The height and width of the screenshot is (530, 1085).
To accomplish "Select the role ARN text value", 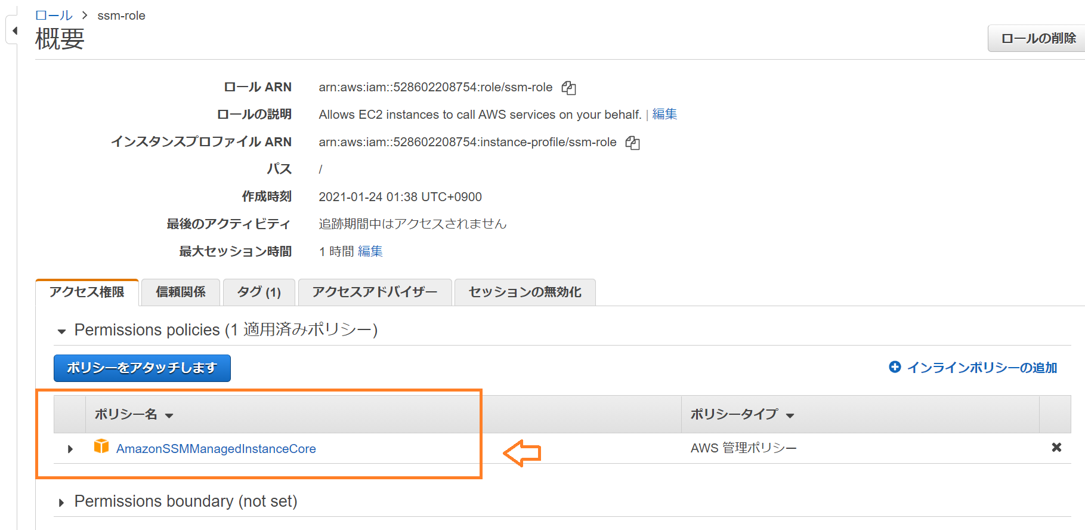I will [435, 87].
